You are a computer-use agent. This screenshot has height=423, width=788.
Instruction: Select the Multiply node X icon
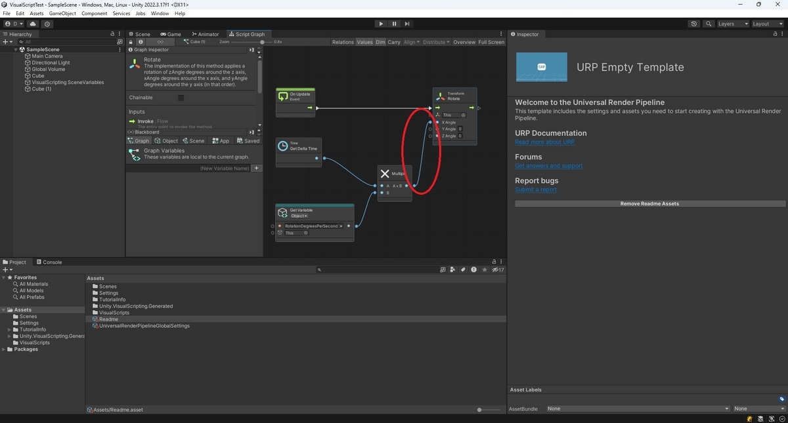[x=385, y=174]
